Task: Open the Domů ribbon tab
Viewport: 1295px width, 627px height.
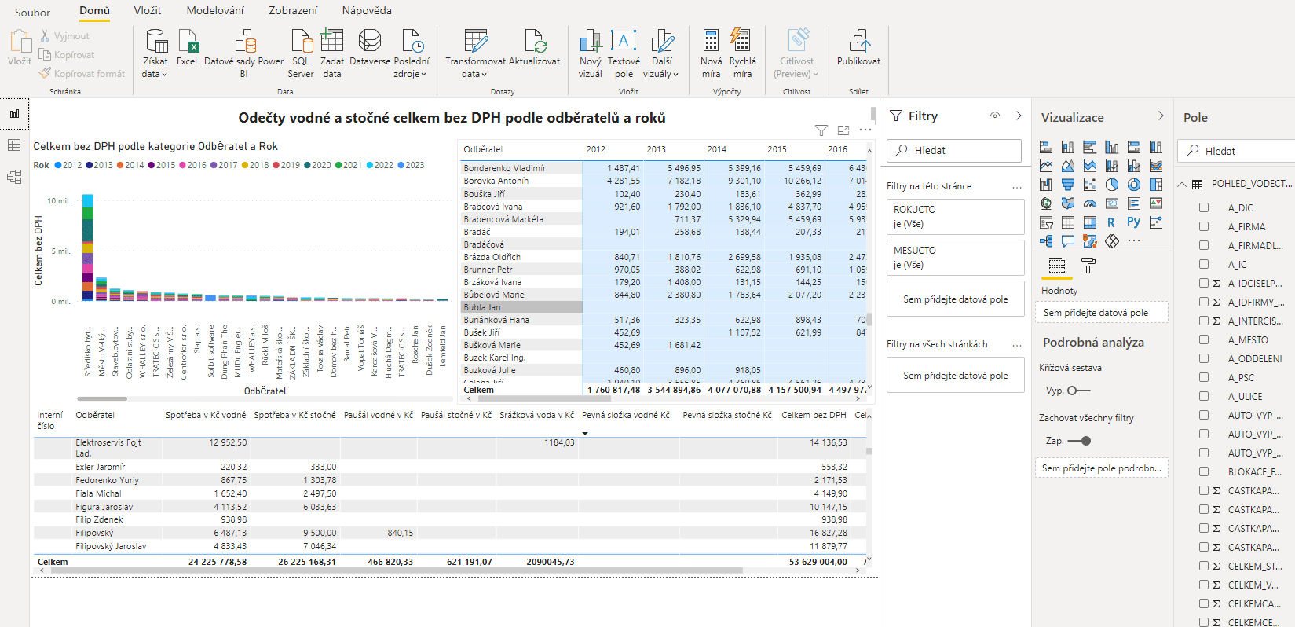Action: point(94,10)
